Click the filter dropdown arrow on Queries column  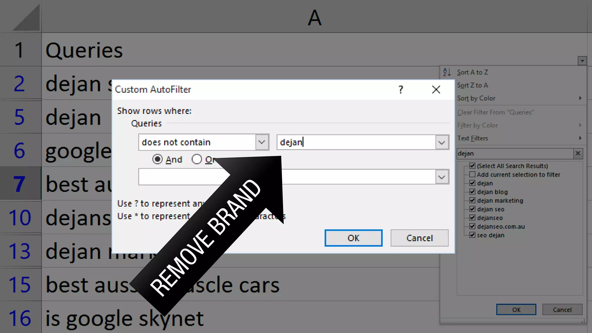pyautogui.click(x=582, y=61)
